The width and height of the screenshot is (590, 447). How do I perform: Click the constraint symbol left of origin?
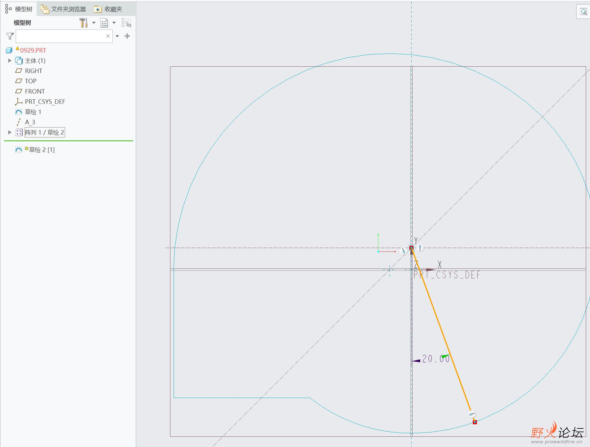pyautogui.click(x=404, y=251)
